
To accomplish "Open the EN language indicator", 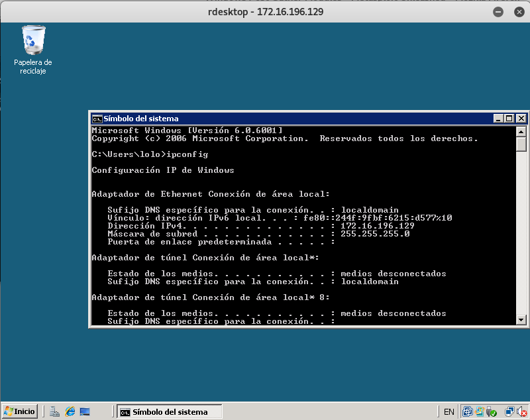I will [449, 411].
